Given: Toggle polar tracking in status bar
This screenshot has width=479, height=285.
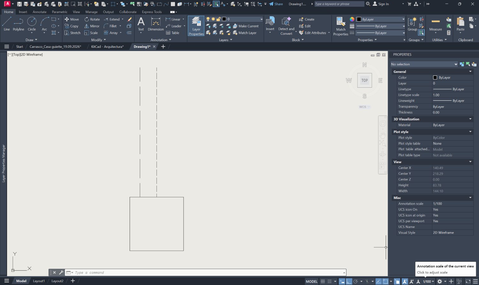Looking at the screenshot, I should tap(355, 281).
